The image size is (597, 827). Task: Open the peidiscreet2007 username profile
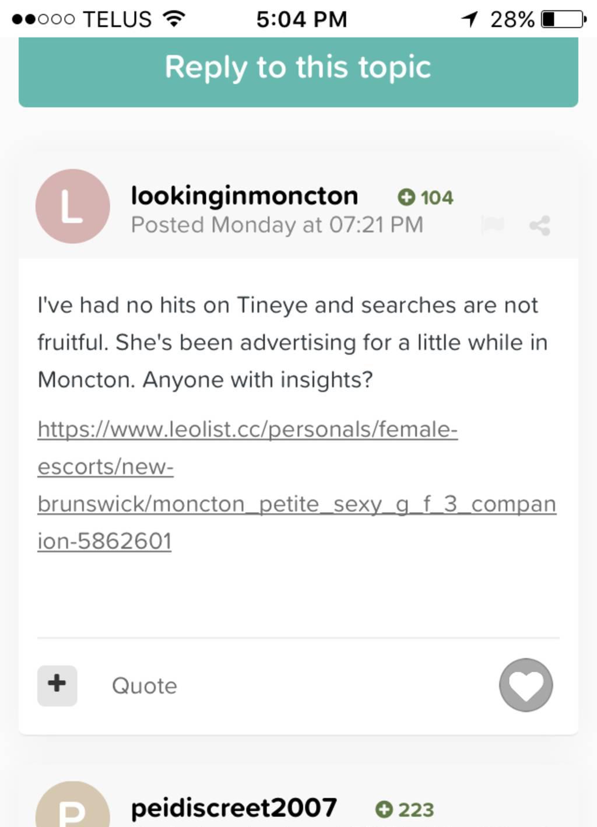tap(234, 808)
